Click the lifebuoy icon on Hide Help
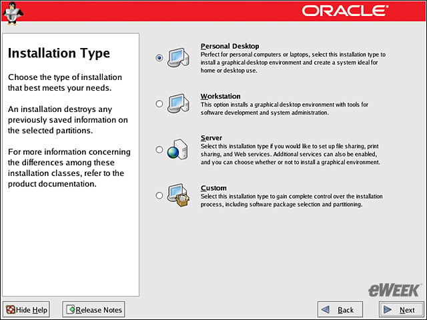Viewport: 427px width, 320px height. tap(11, 309)
